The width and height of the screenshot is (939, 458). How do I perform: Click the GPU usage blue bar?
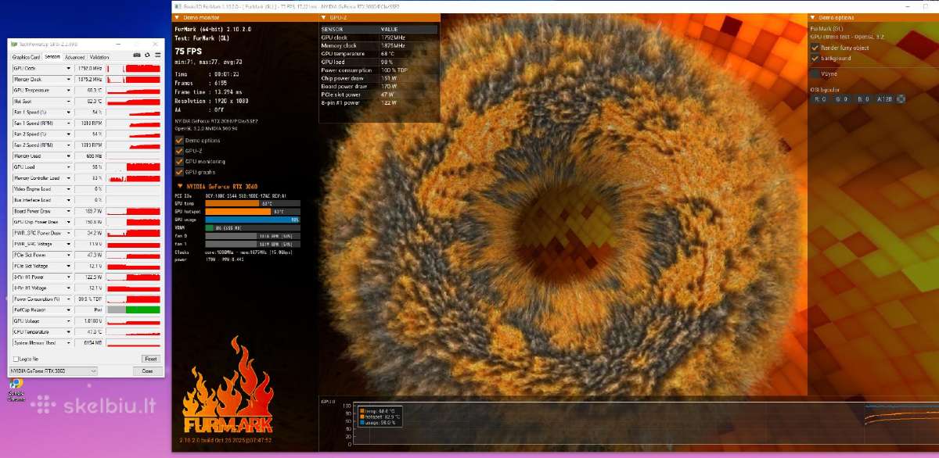pos(253,220)
